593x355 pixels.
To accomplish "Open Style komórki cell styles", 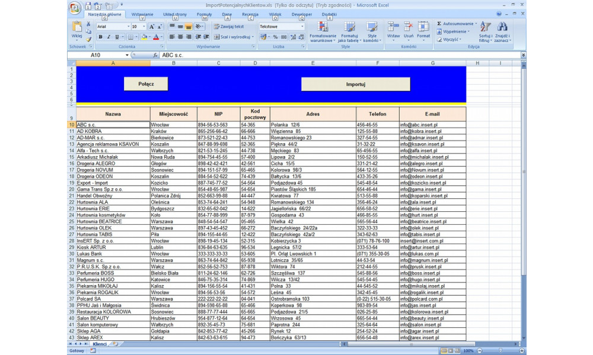I will tap(372, 32).
